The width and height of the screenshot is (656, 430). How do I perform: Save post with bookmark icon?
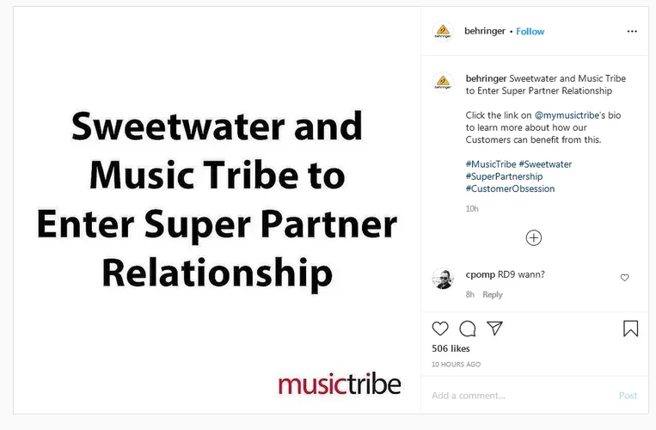pyautogui.click(x=630, y=329)
